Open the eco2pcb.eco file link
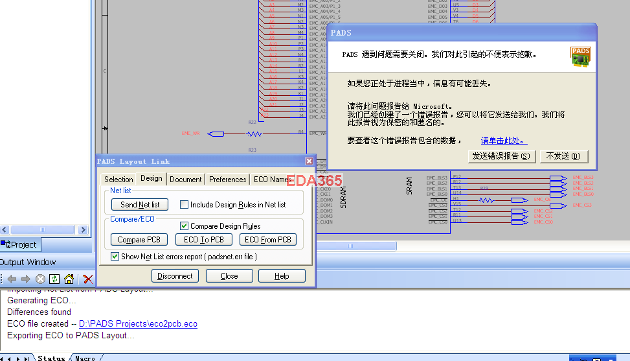 point(138,323)
